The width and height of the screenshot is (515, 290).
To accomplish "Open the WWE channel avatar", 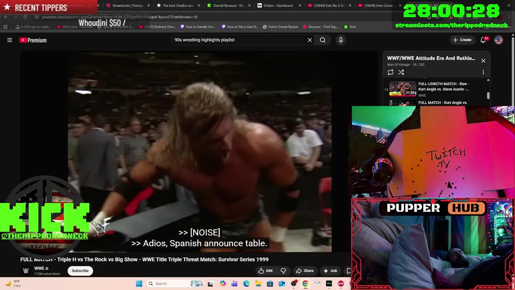I will pos(26,271).
